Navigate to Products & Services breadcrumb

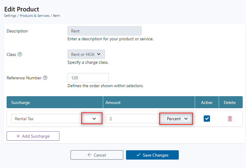pyautogui.click(x=34, y=16)
